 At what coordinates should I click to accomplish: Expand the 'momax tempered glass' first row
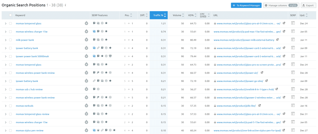click(x=5, y=23)
